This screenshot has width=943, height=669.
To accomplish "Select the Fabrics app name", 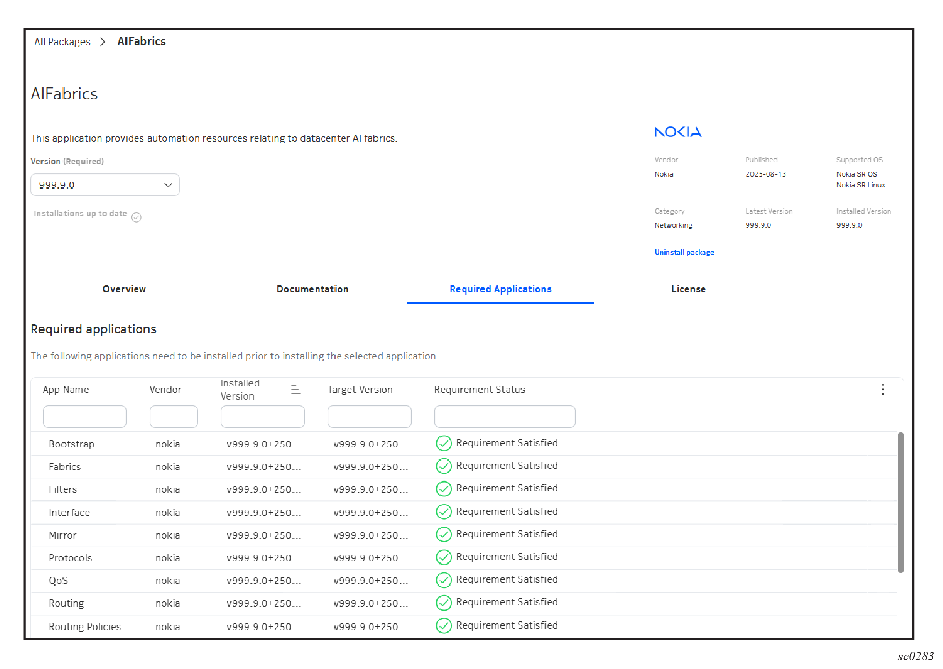I will pyautogui.click(x=65, y=467).
